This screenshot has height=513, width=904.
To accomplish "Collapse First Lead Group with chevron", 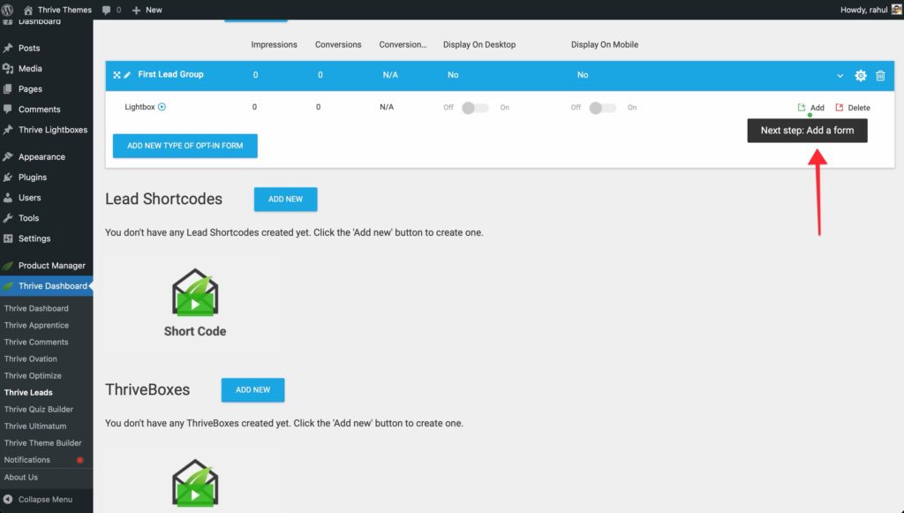I will tap(840, 76).
